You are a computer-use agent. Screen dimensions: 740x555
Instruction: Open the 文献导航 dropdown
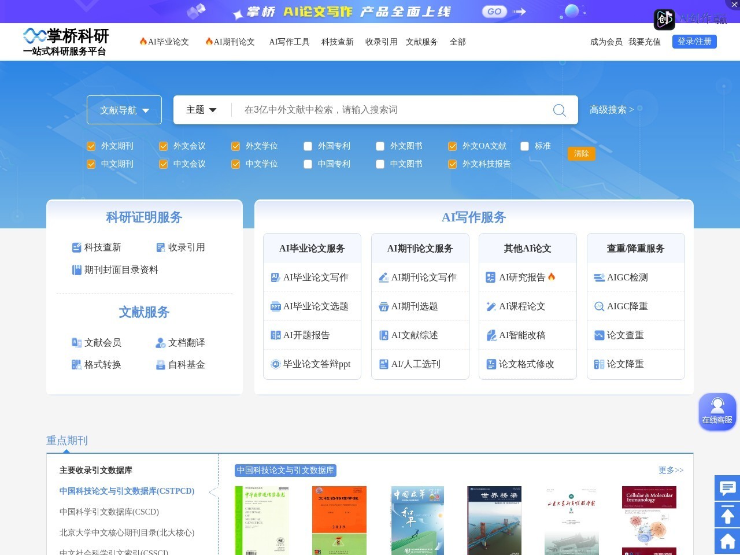click(x=124, y=110)
